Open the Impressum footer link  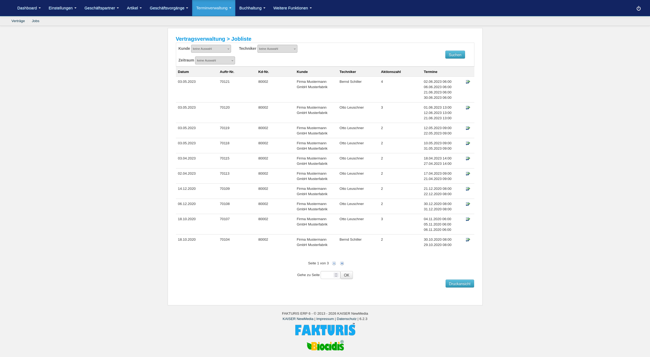click(325, 319)
